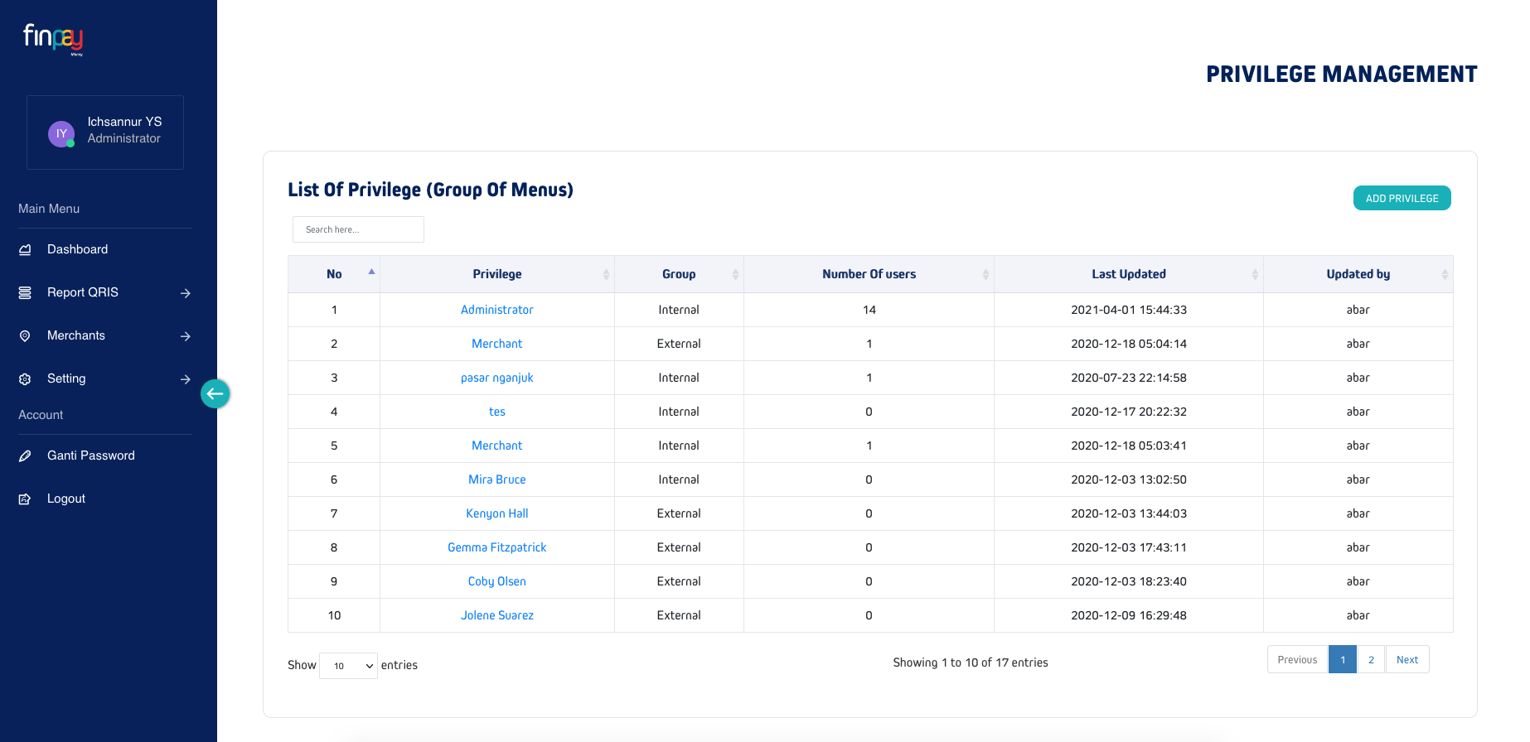Click the Setting gear icon

click(25, 378)
